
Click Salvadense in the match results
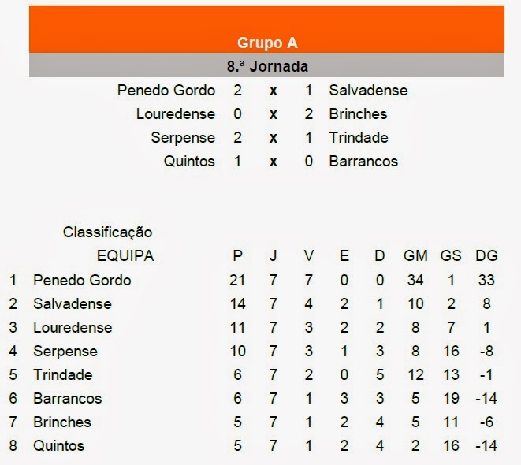point(368,91)
